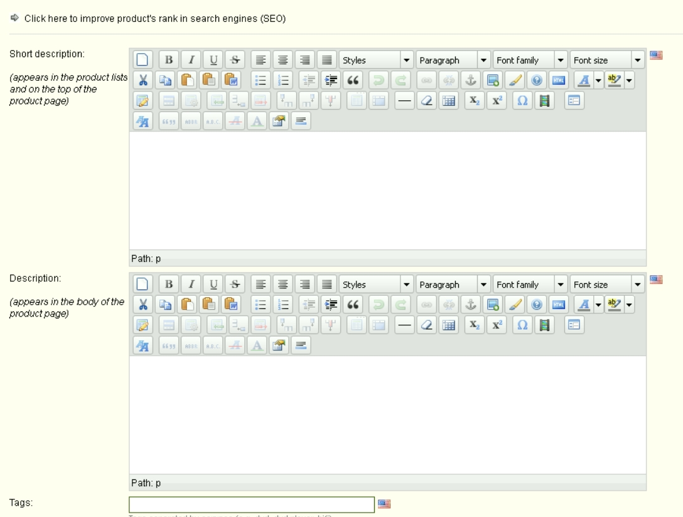This screenshot has width=683, height=517.
Task: Expand text color arrow in Short description
Action: click(598, 80)
